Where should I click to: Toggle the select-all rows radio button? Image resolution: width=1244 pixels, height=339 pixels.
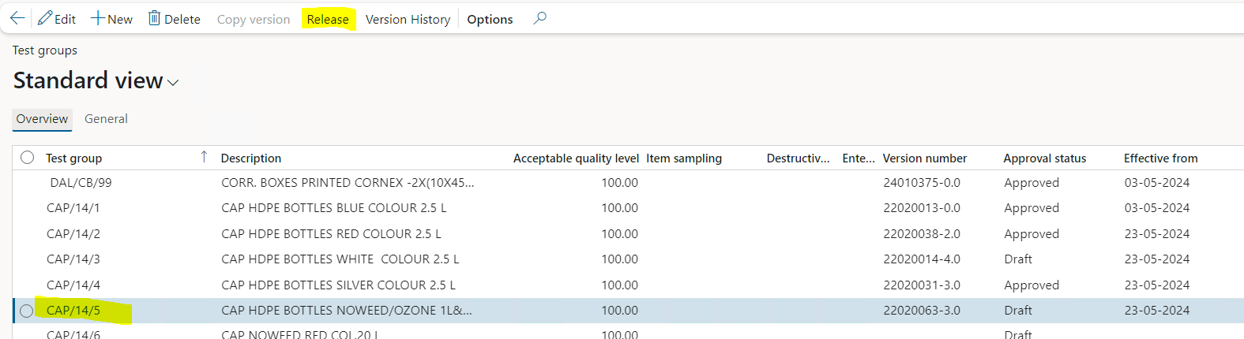click(28, 158)
